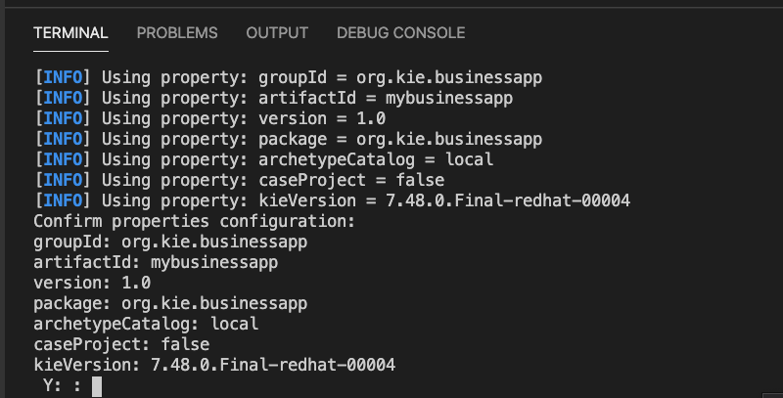Click the 'version: 1.0' confirmation line
This screenshot has height=398, width=783.
pos(92,283)
